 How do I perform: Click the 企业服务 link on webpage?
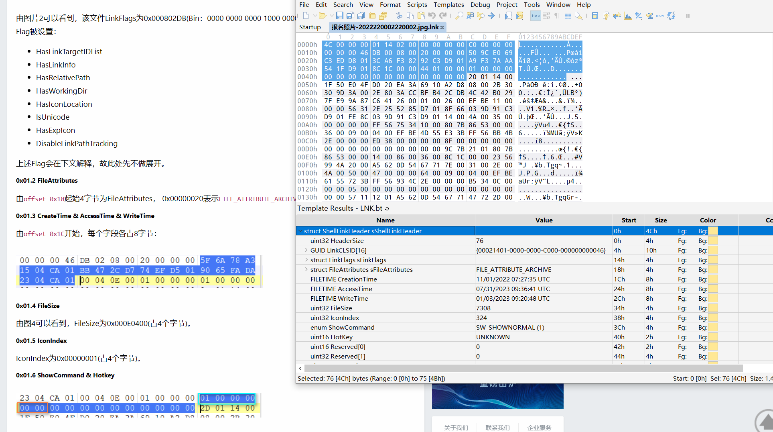click(x=539, y=428)
